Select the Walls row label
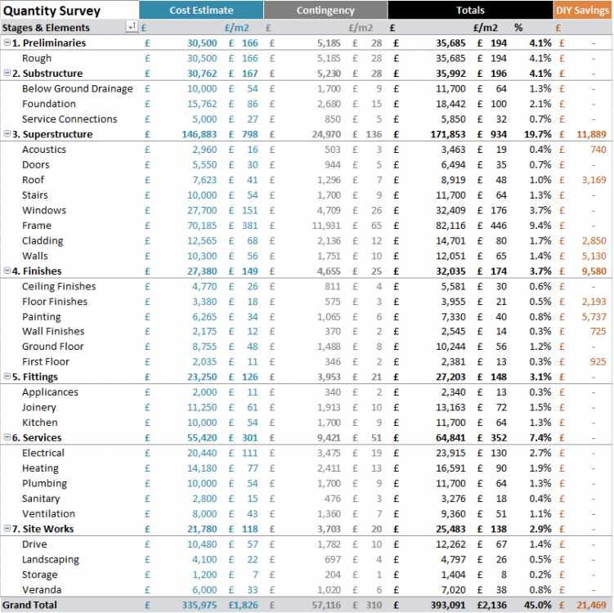614x613 pixels. (35, 256)
